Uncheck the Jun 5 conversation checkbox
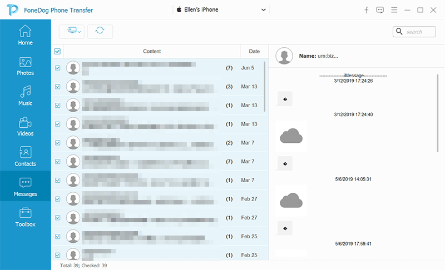 pos(57,68)
